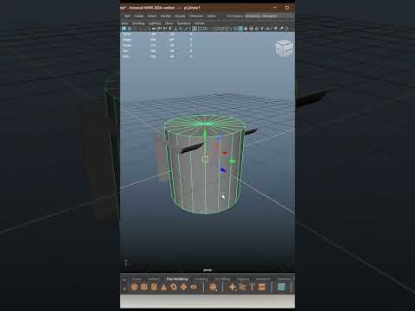Open the Windows menu
Image resolution: width=415 pixels, height=311 pixels.
point(196,16)
